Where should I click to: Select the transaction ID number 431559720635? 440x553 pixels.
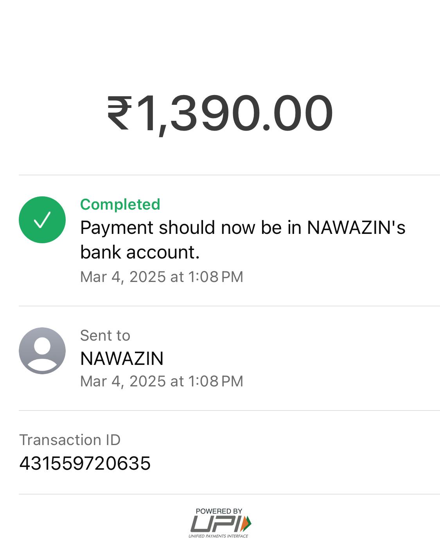tap(85, 463)
